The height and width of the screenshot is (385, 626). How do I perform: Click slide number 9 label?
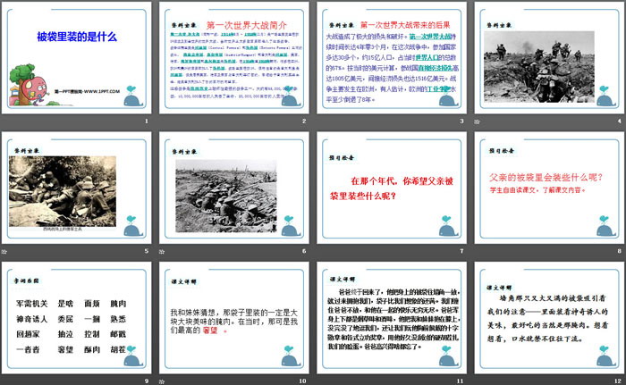(147, 381)
